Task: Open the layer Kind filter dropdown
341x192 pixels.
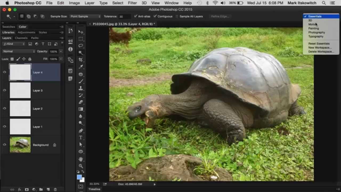Action: click(x=14, y=44)
